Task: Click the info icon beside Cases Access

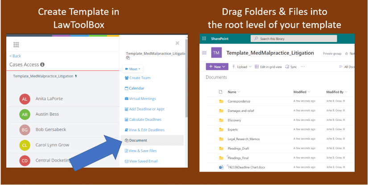Action: point(42,65)
